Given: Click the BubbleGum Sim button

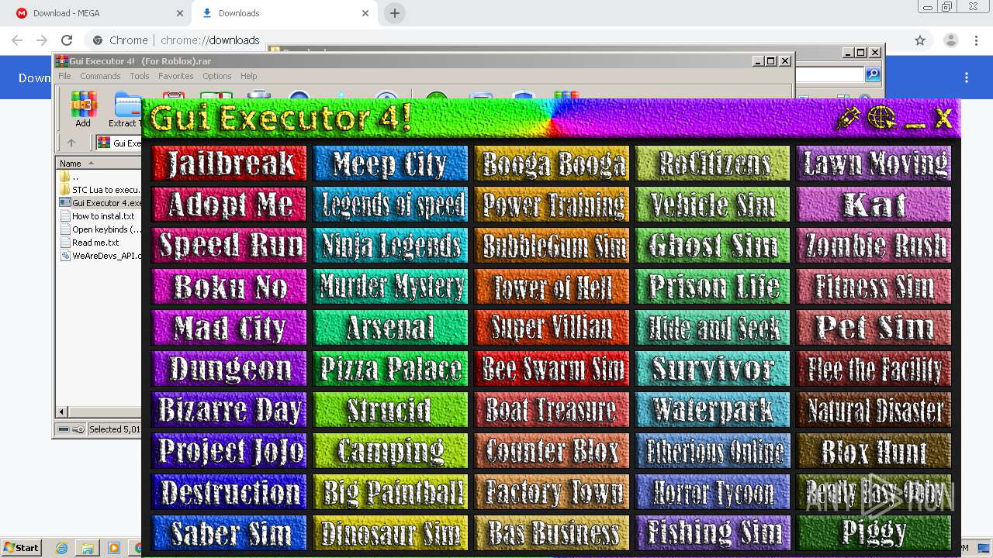Looking at the screenshot, I should tap(552, 246).
